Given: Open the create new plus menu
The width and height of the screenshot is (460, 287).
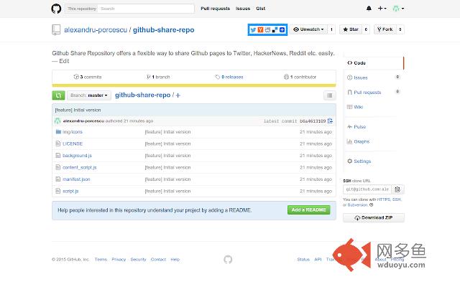Looking at the screenshot, I should pyautogui.click(x=382, y=9).
